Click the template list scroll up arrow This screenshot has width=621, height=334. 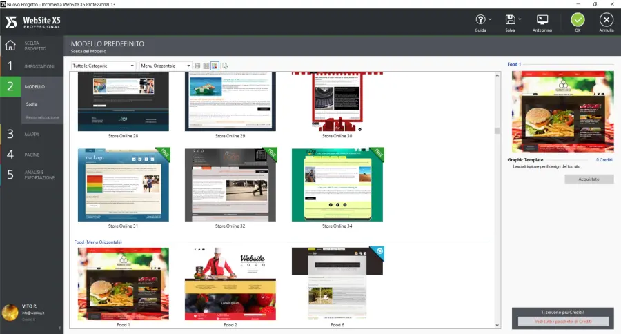[497, 75]
